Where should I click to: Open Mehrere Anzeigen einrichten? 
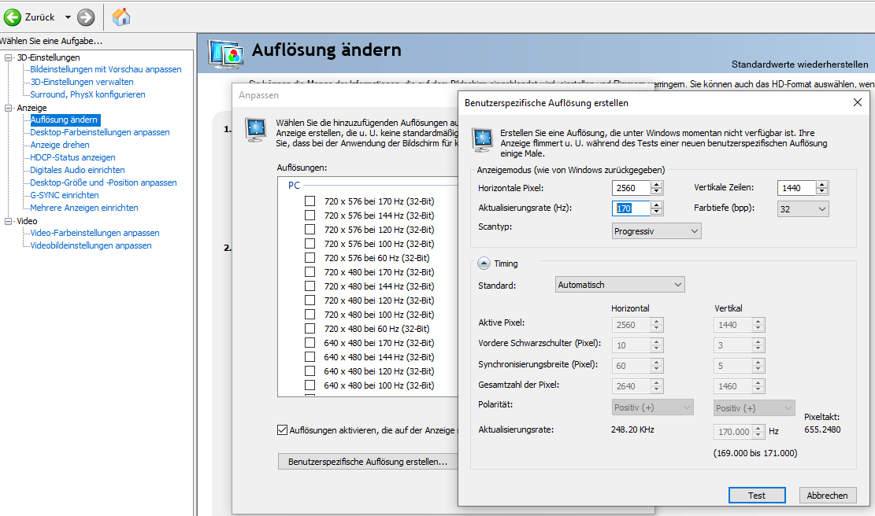pyautogui.click(x=84, y=208)
